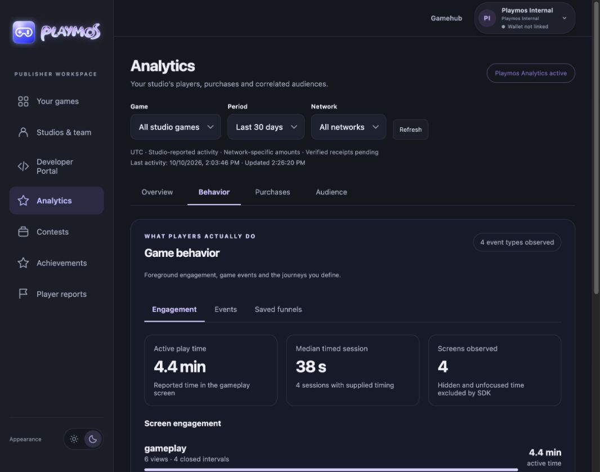Screen dimensions: 600x472
Task: Click the 4 event types observed badge
Action: pyautogui.click(x=517, y=242)
